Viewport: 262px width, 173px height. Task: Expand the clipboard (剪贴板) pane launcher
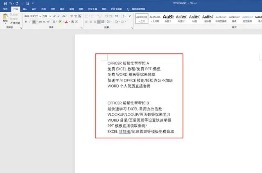(x=21, y=28)
